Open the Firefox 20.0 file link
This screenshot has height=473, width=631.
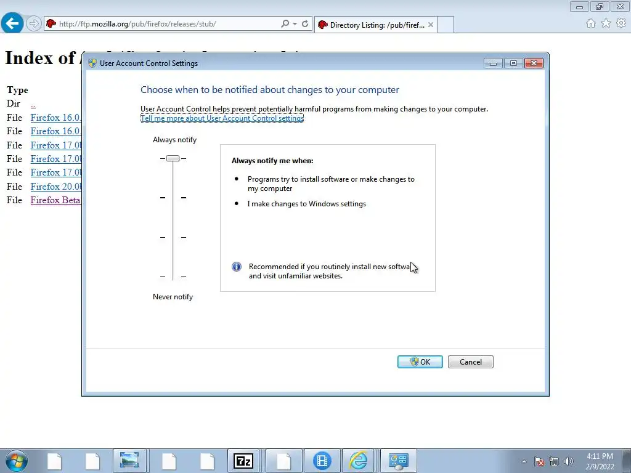(56, 187)
